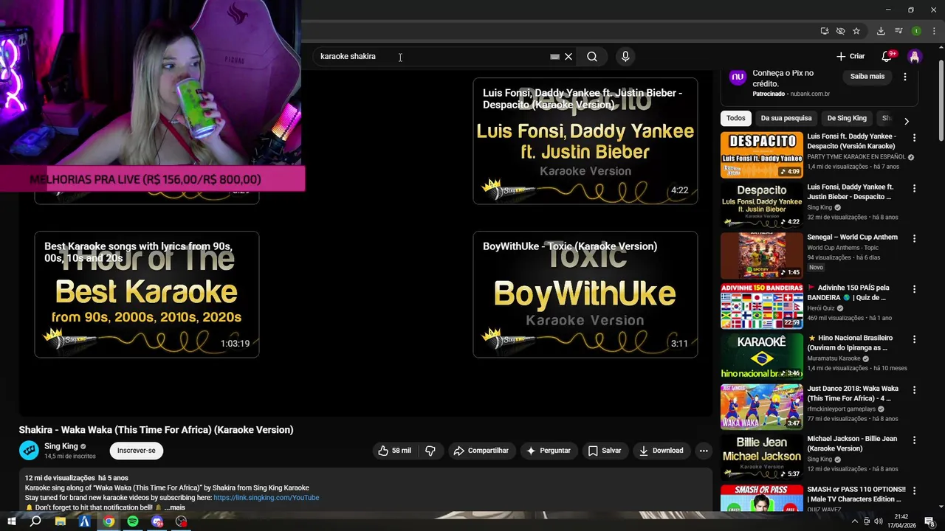Click the Compartilhar share button

pos(481,451)
